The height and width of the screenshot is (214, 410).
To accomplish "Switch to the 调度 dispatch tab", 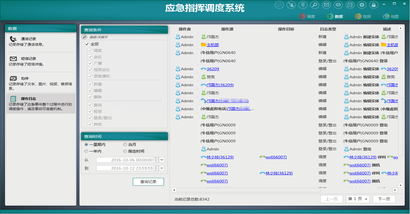I will click(307, 16).
